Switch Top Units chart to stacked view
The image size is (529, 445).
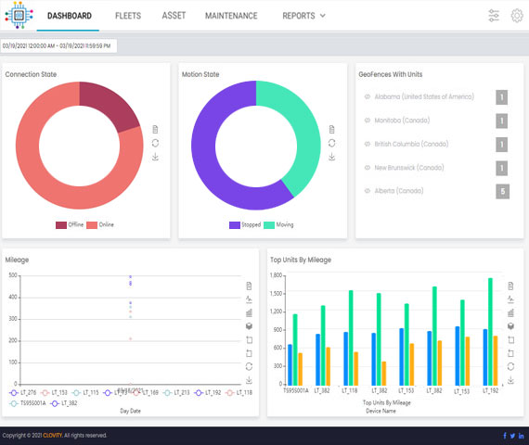[510, 326]
